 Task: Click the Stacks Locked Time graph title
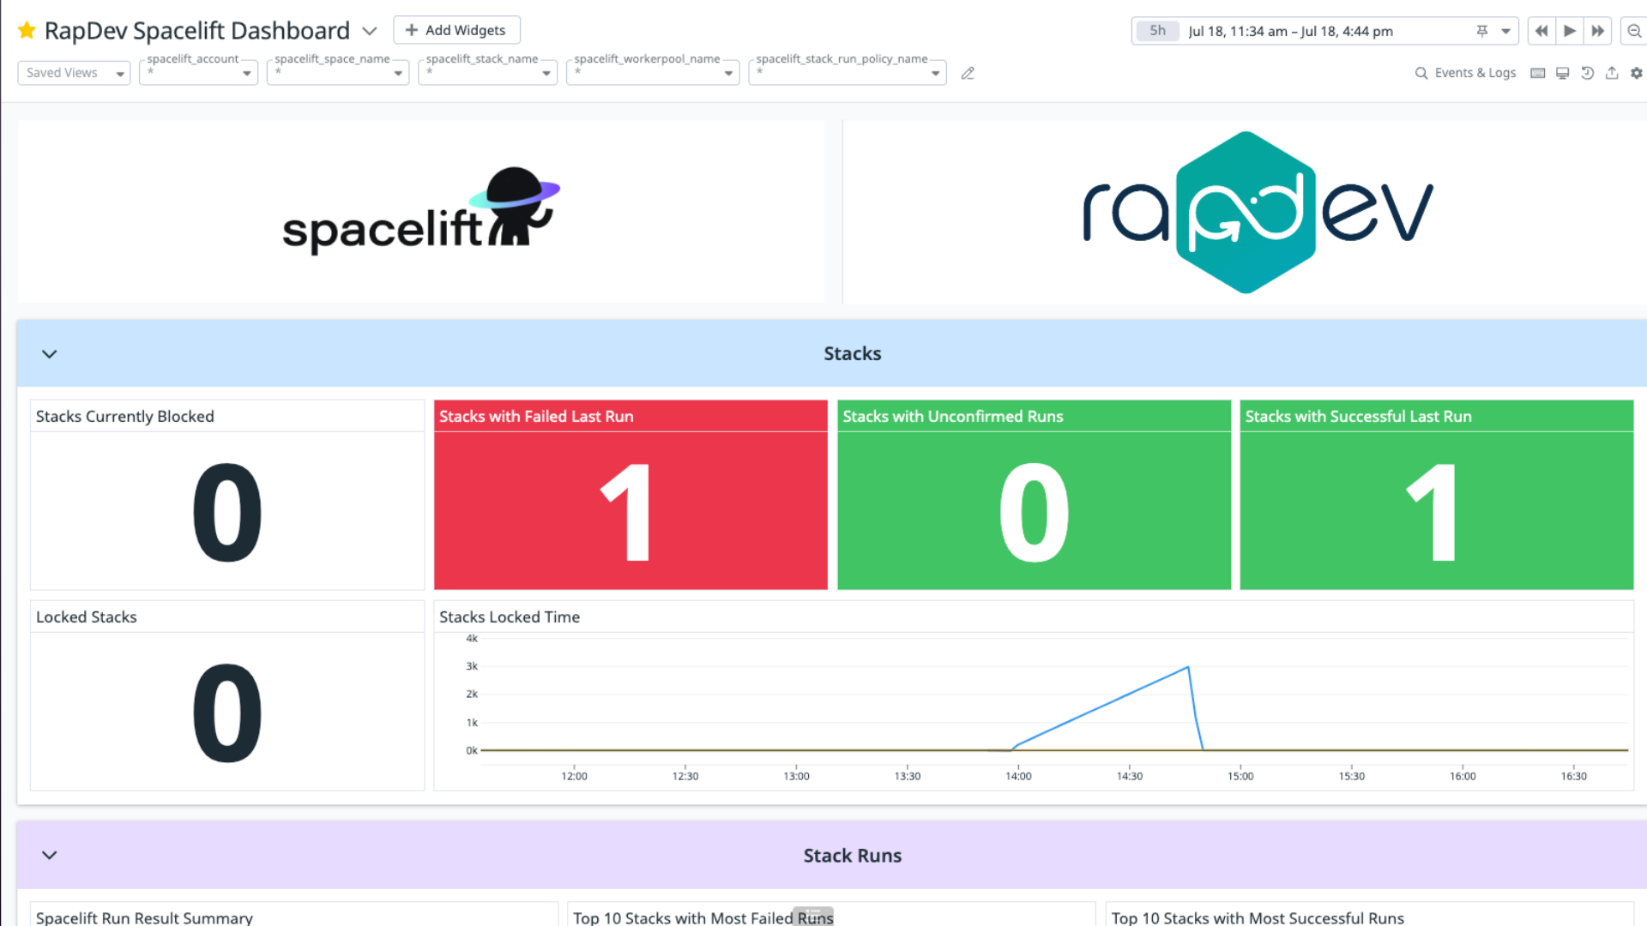click(x=510, y=617)
